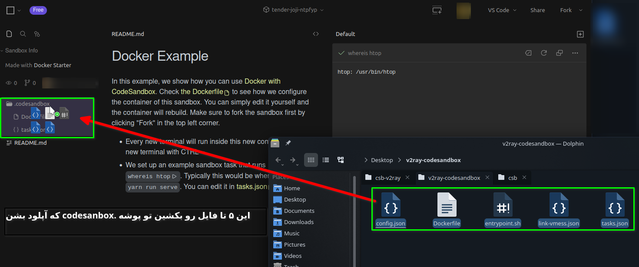Go forward in Dolphin
639x267 pixels.
pyautogui.click(x=293, y=160)
